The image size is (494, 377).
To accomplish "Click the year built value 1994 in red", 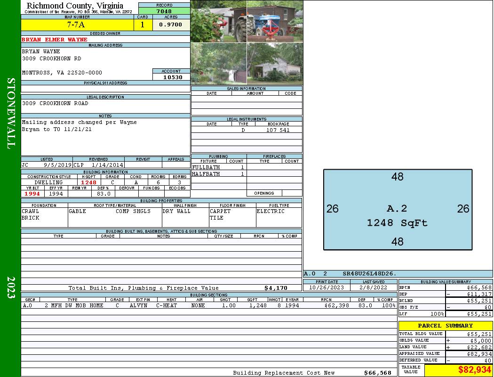I will coord(32,194).
